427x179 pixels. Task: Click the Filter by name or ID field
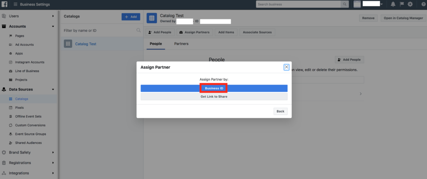point(98,30)
